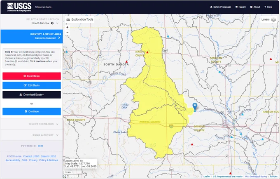Open the Report menu item
The image size is (280, 179).
(x=240, y=7)
